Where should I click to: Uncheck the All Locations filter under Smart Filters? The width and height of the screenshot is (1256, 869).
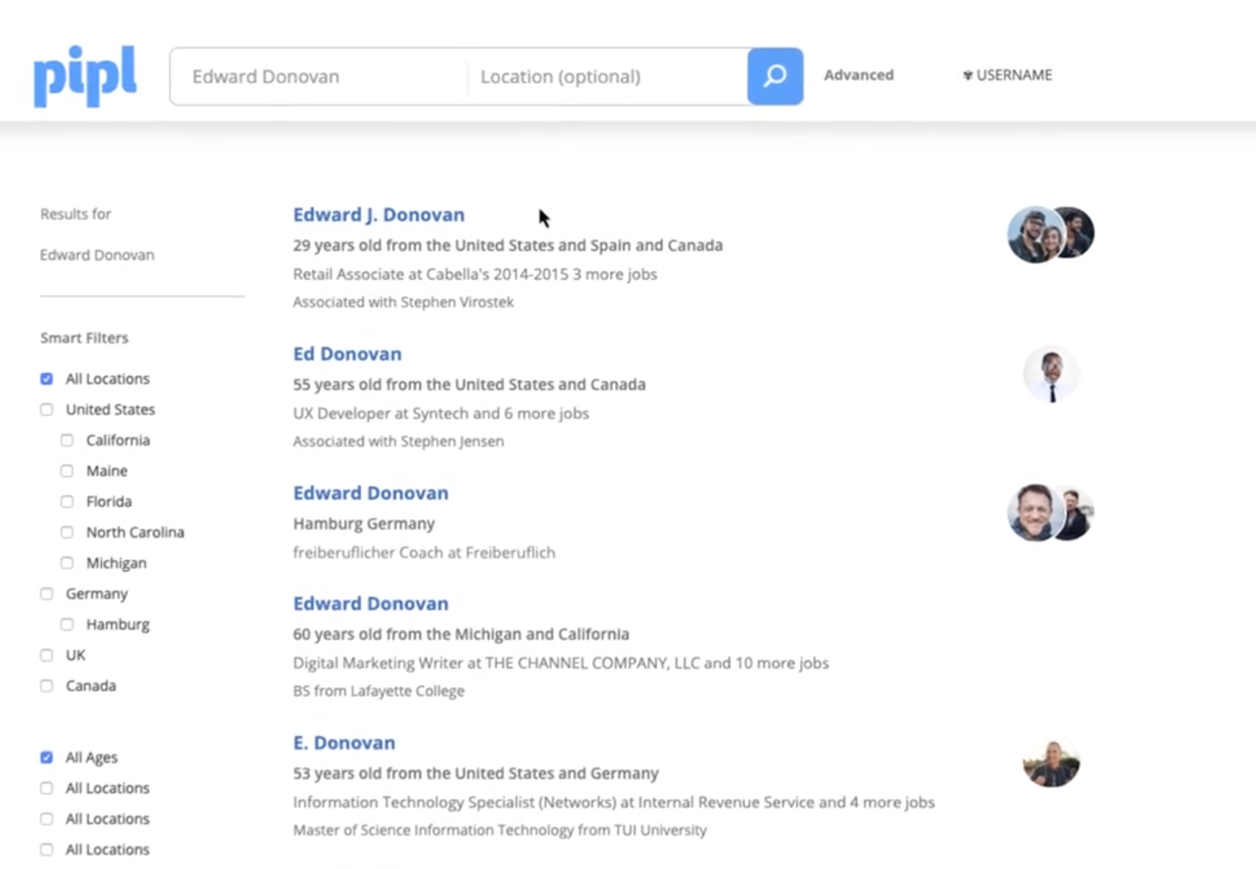tap(47, 378)
